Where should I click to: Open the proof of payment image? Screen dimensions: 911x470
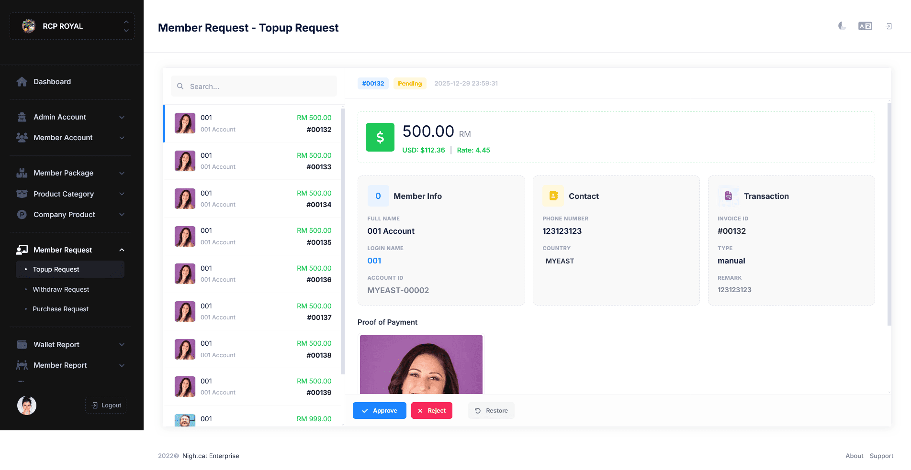coord(421,364)
